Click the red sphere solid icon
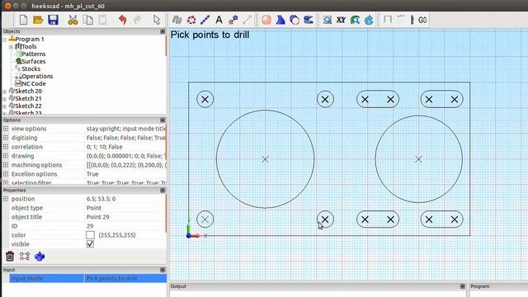The width and height of the screenshot is (528, 297). tap(266, 20)
